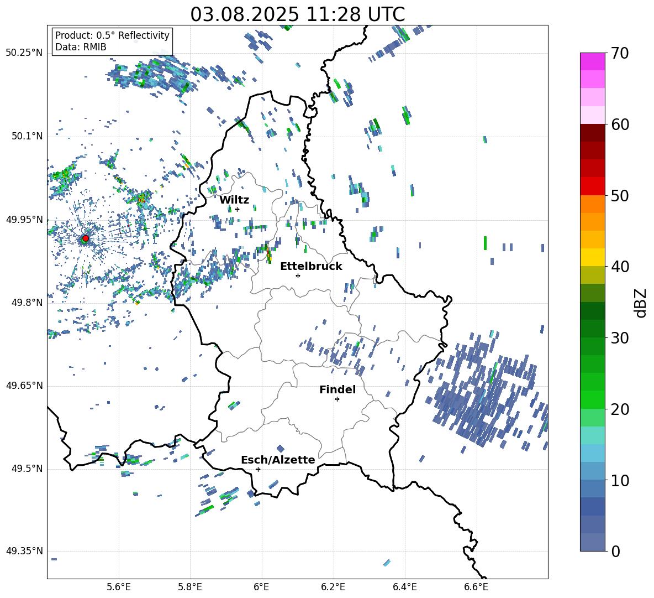Image resolution: width=654 pixels, height=598 pixels.
Task: Click the dark red colorbar segment just below 60
Action: (593, 133)
